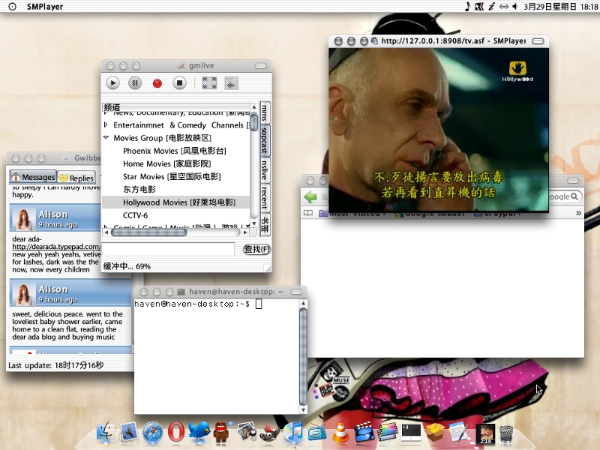This screenshot has height=450, width=600.
Task: Click the stop button in gmlive toolbar
Action: click(x=179, y=83)
